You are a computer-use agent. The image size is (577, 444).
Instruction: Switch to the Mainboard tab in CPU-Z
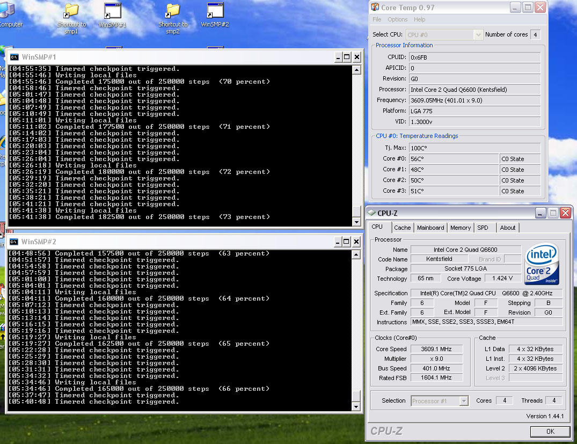(x=430, y=228)
